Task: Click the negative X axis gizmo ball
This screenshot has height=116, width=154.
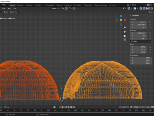Action: tap(117, 20)
